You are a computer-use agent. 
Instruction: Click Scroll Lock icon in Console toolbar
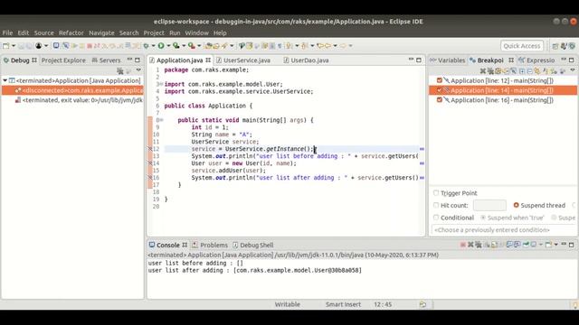tap(494, 245)
